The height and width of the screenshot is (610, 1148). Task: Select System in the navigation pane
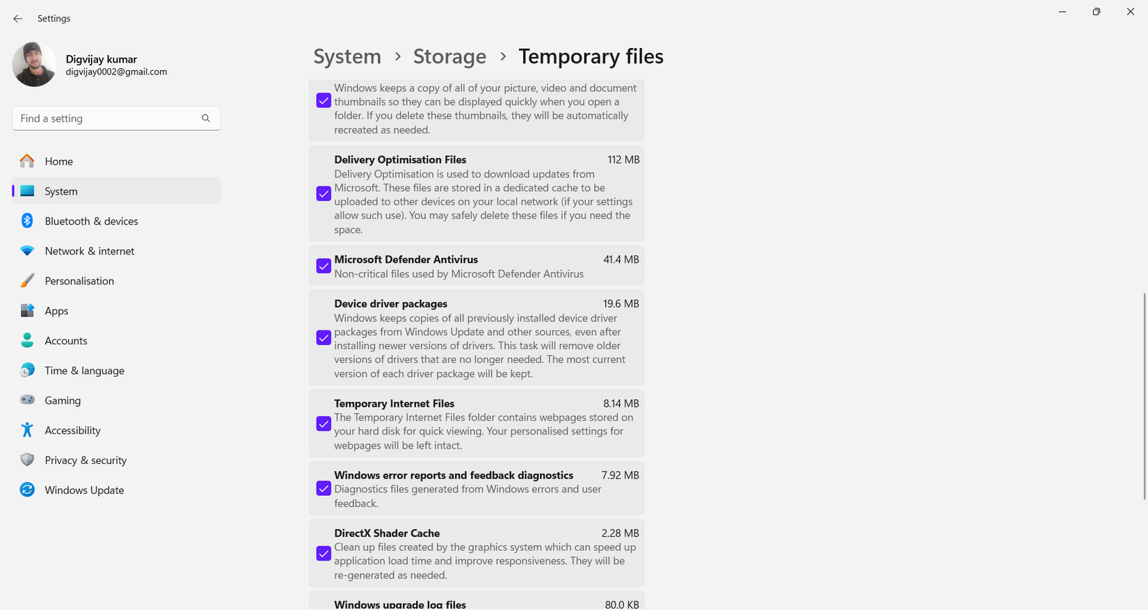pos(61,191)
